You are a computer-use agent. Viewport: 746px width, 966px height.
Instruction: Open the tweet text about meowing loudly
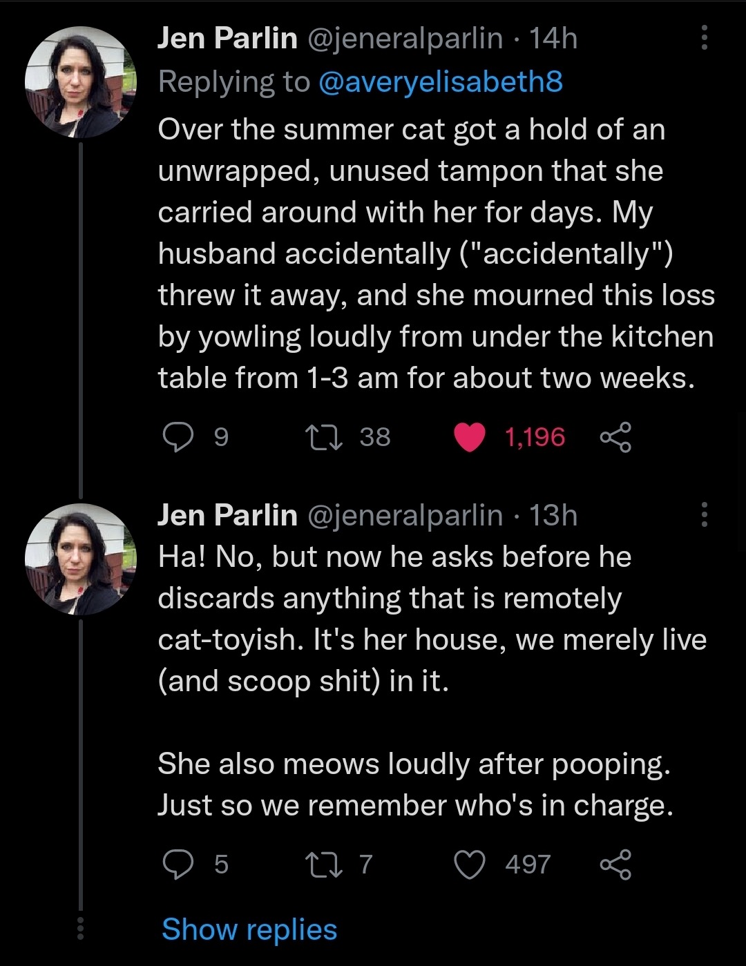point(415,784)
